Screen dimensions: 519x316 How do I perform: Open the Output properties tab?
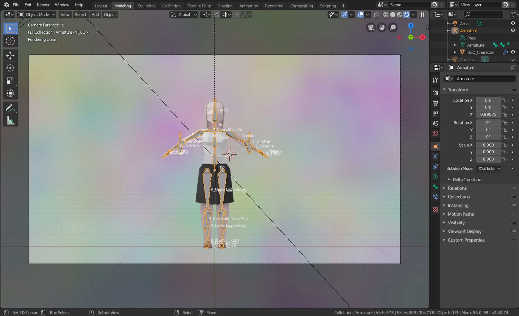pos(435,103)
